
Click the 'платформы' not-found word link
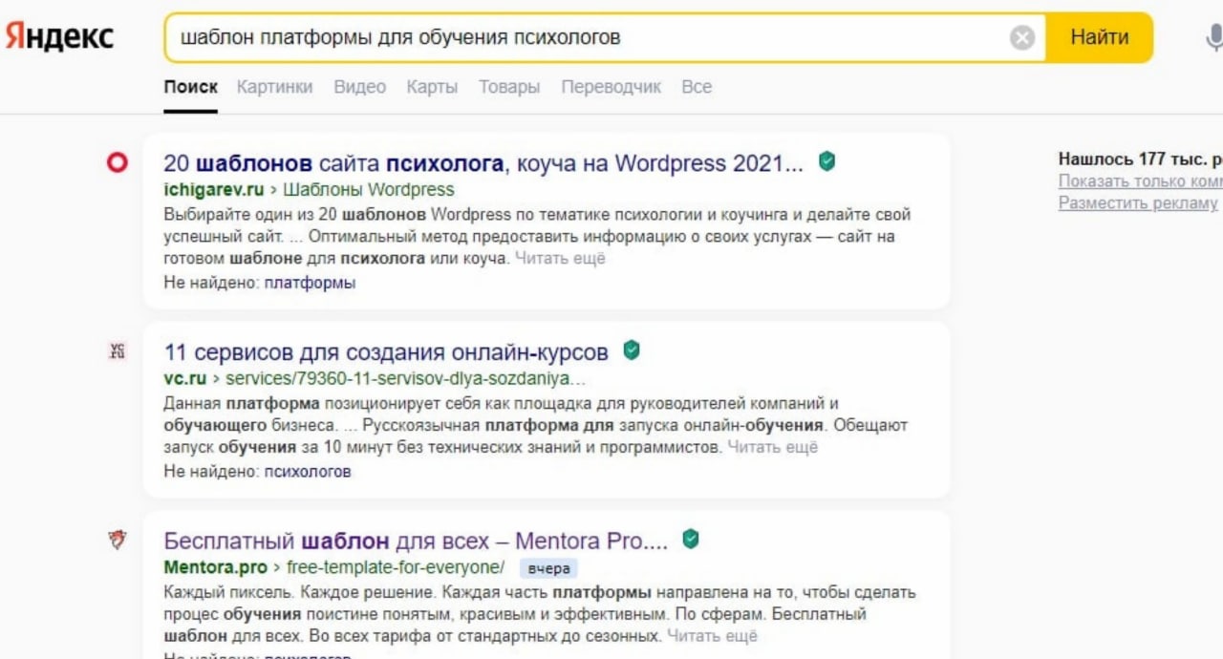coord(310,283)
